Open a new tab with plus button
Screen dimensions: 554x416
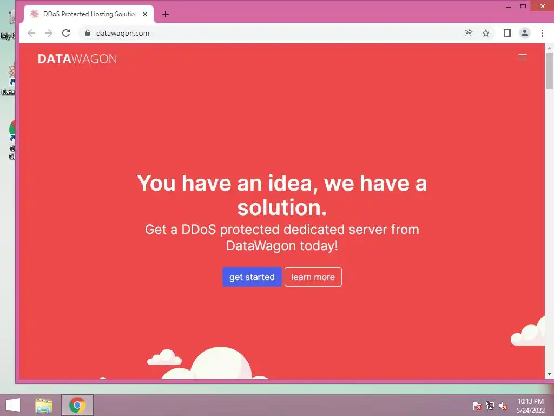pyautogui.click(x=166, y=14)
